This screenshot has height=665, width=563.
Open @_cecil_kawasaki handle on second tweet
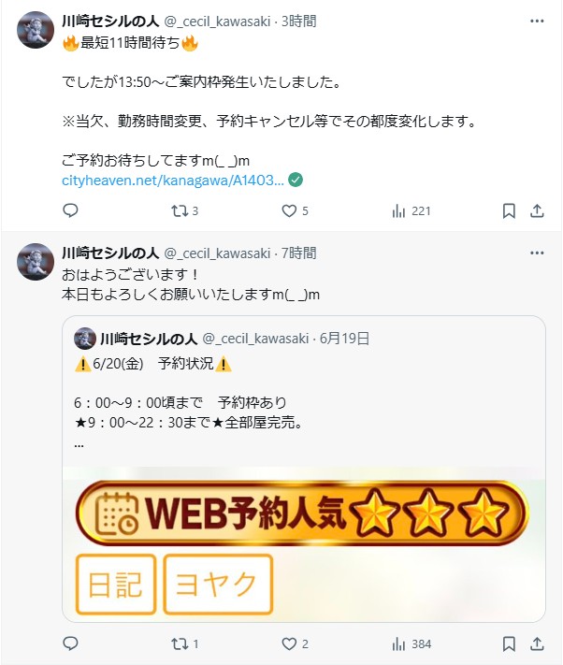click(217, 253)
